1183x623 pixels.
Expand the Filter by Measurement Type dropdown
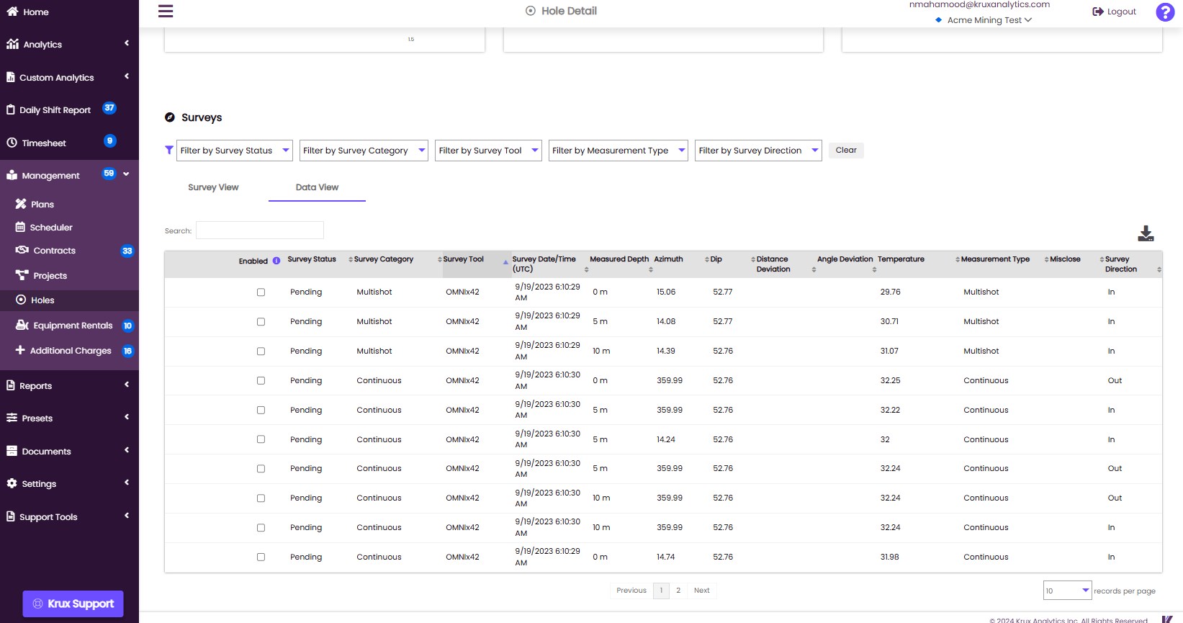[x=618, y=151]
